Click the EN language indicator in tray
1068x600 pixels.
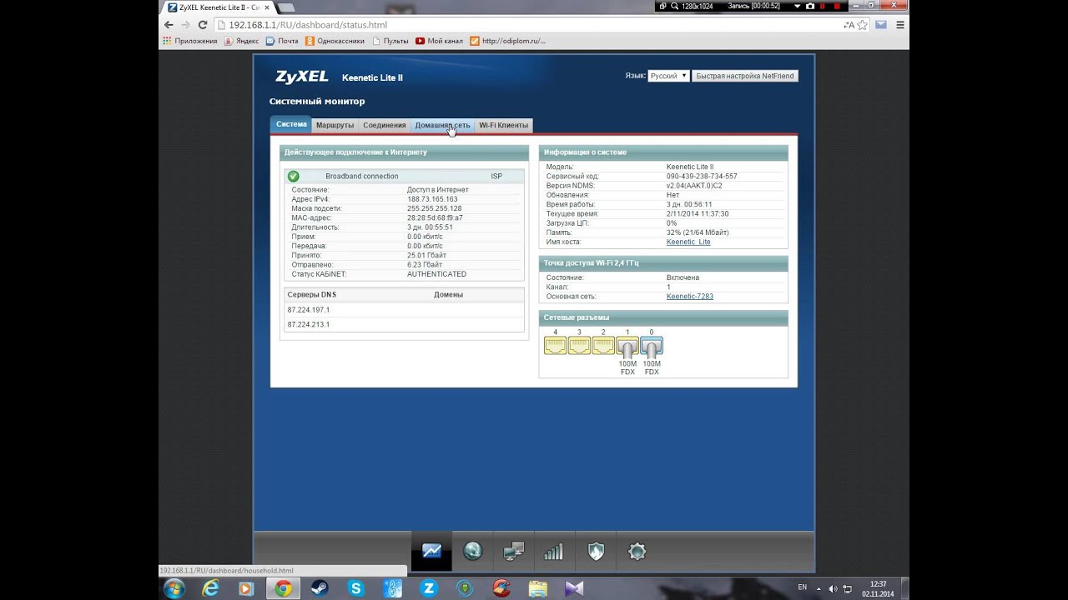coord(803,587)
